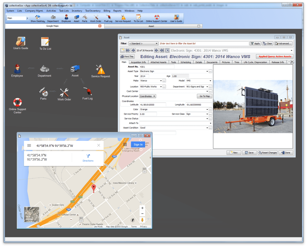This screenshot has height=247, width=307.
Task: Open the Inventory menu
Action: tap(77, 11)
